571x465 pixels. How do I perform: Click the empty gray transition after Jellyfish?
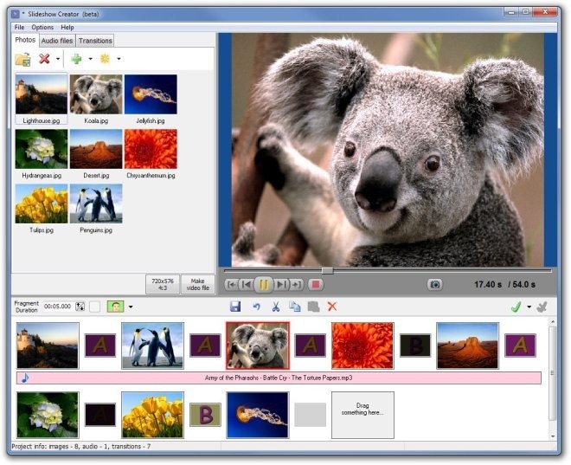(310, 415)
